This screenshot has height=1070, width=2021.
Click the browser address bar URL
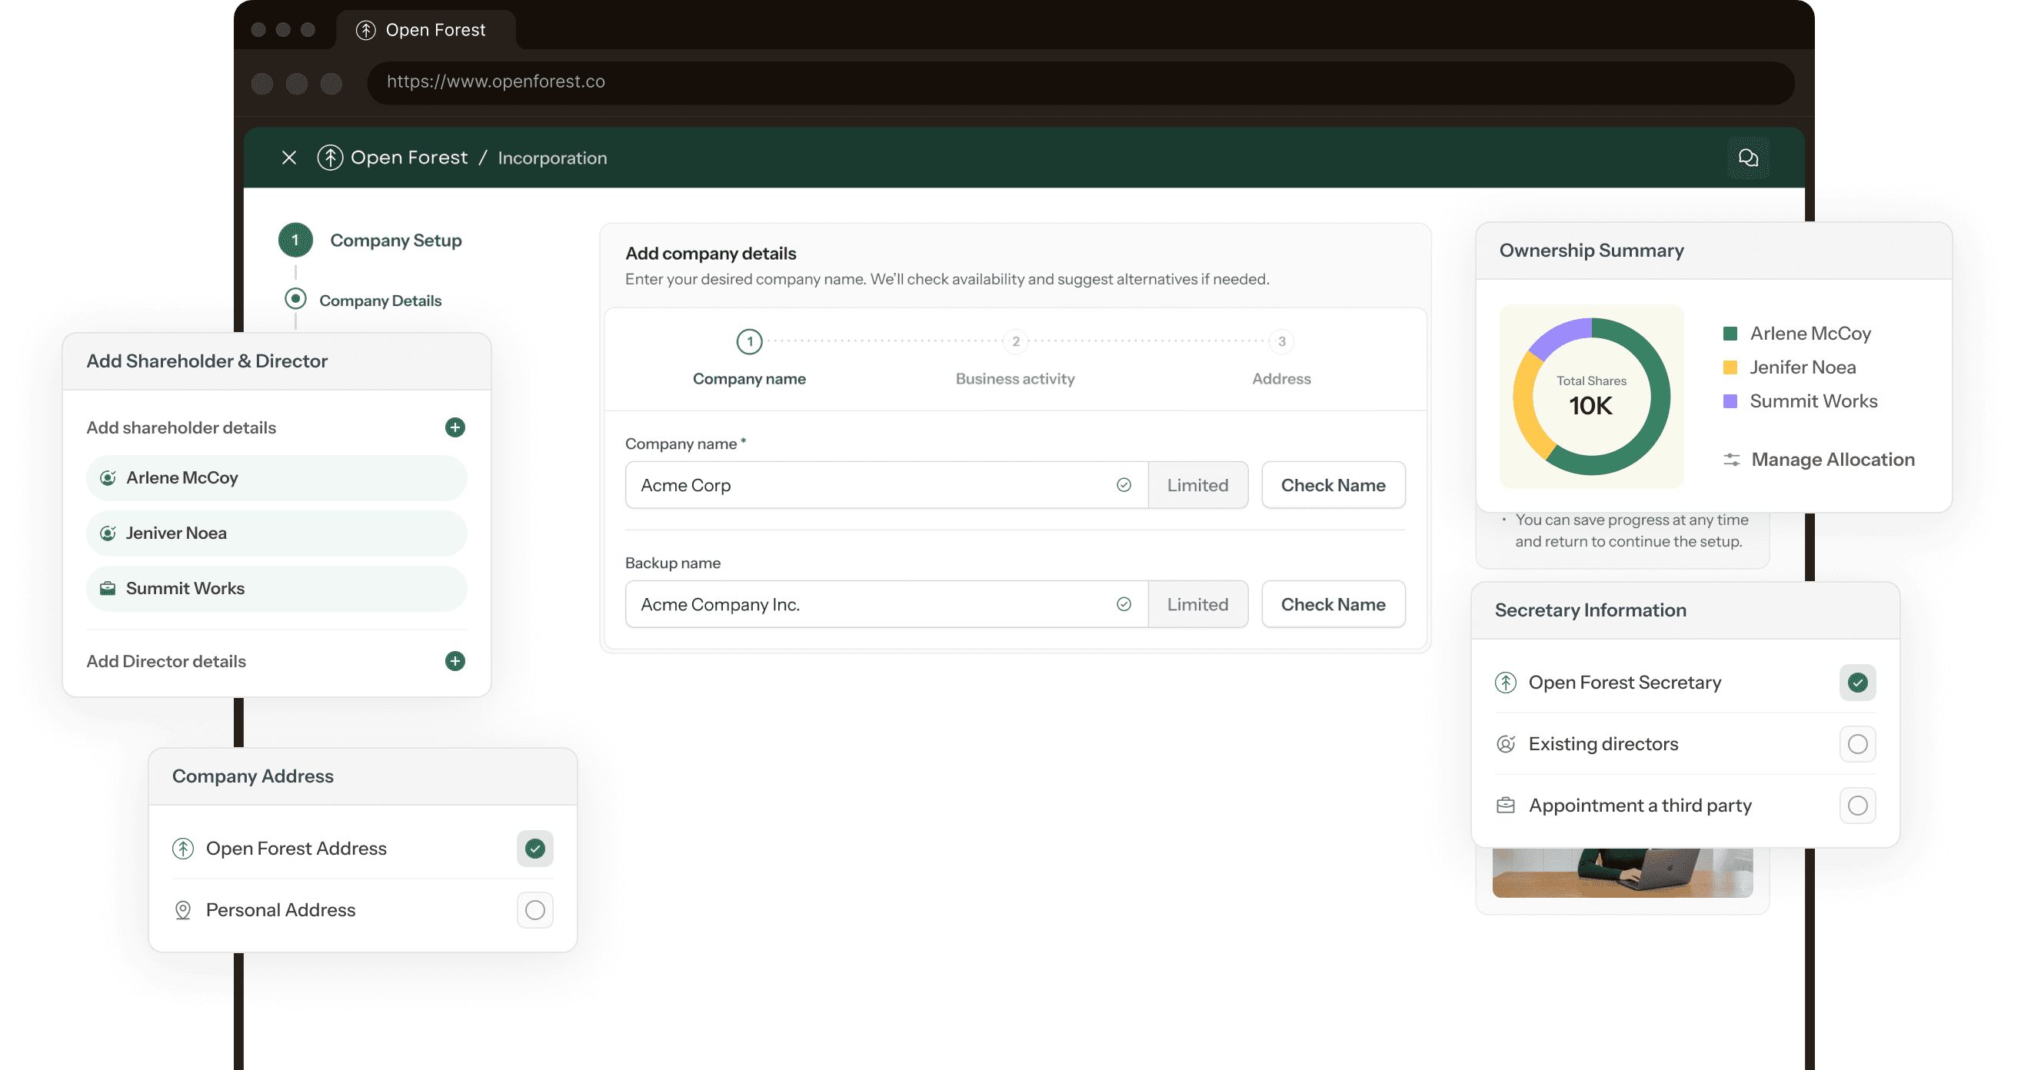tap(495, 81)
